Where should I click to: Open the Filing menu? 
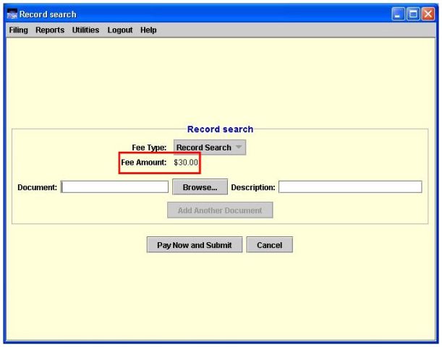pyautogui.click(x=18, y=30)
